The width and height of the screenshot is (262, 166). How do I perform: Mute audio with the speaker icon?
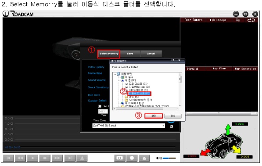159,158
